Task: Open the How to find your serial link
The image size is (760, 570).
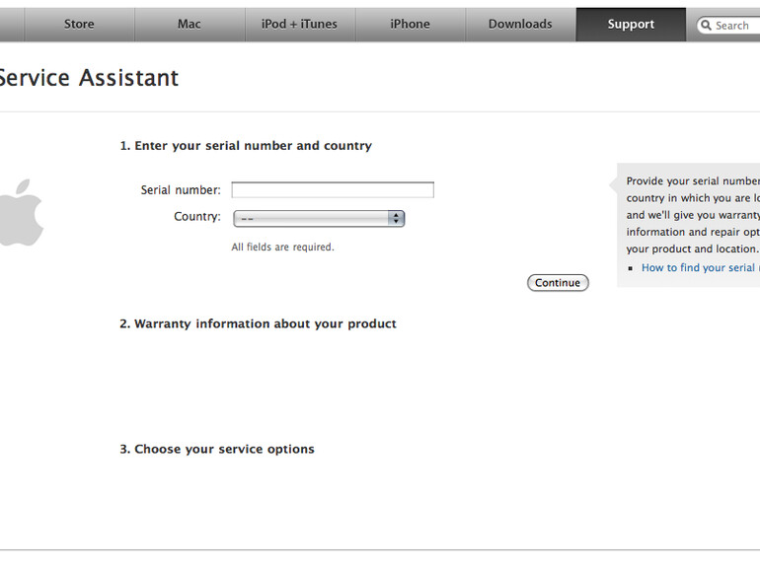Action: (701, 268)
